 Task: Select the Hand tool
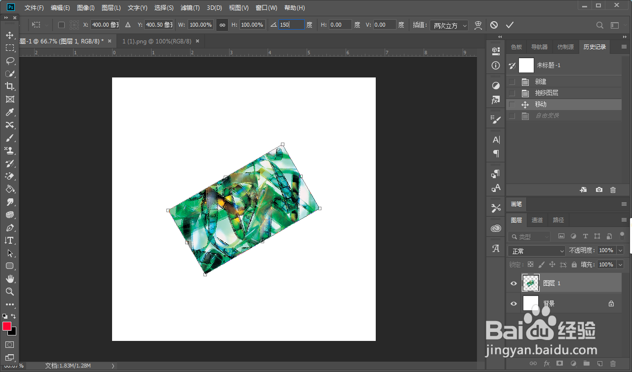[9, 279]
